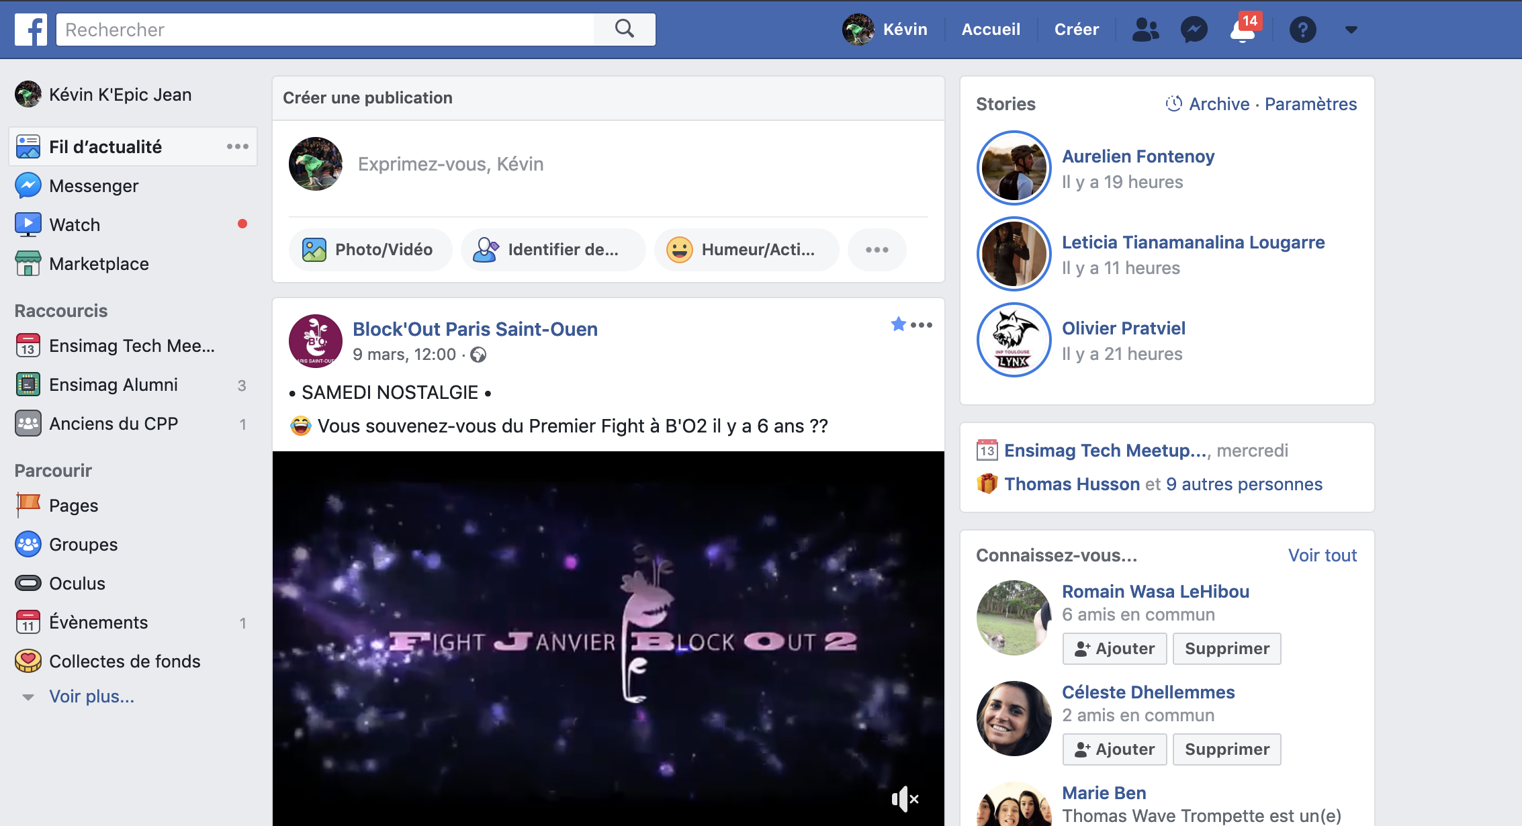Open Fil d'actualité options dots

pos(237,146)
